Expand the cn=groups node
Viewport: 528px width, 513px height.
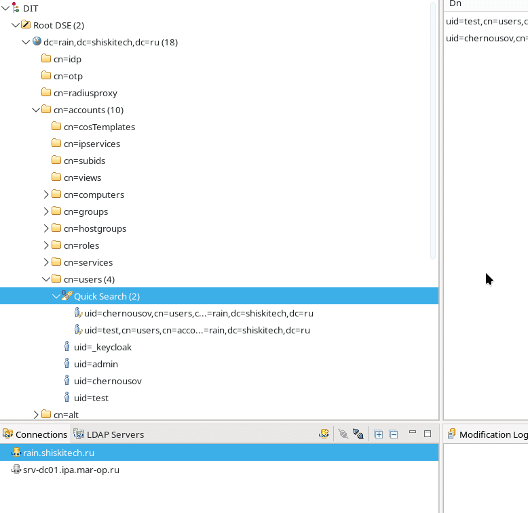pyautogui.click(x=46, y=211)
